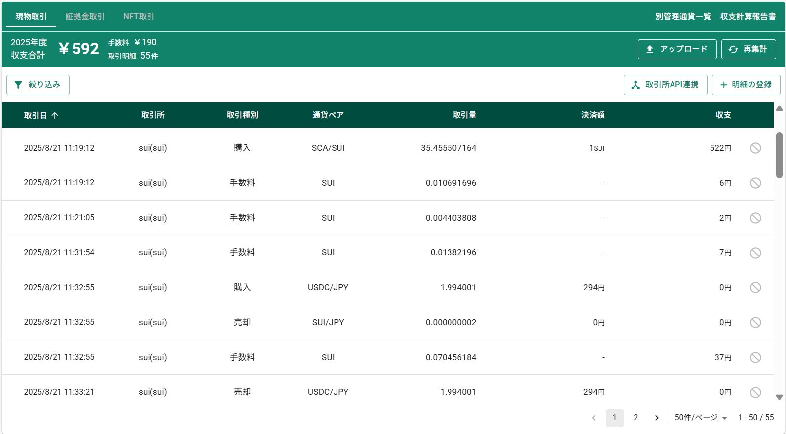Click the 0.000000002 quantity cell
The image size is (786, 434).
[451, 322]
